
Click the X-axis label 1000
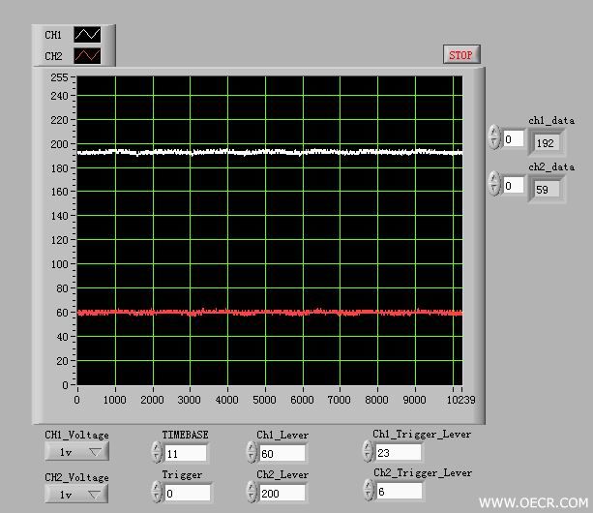pos(114,400)
